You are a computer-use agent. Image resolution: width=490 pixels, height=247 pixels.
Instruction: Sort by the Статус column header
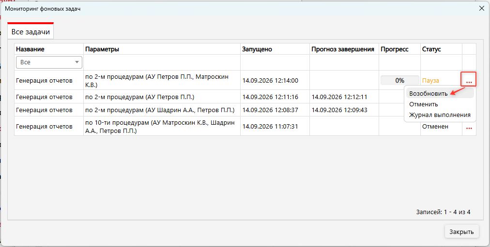441,49
